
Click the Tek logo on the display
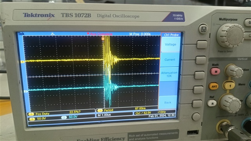click(x=21, y=34)
